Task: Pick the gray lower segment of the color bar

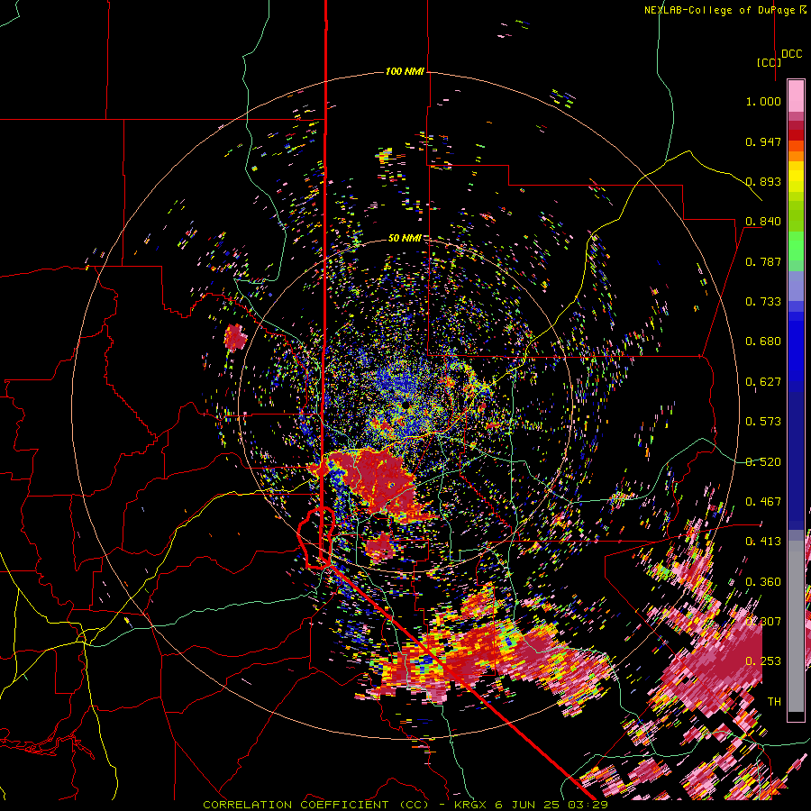Action: click(x=796, y=626)
